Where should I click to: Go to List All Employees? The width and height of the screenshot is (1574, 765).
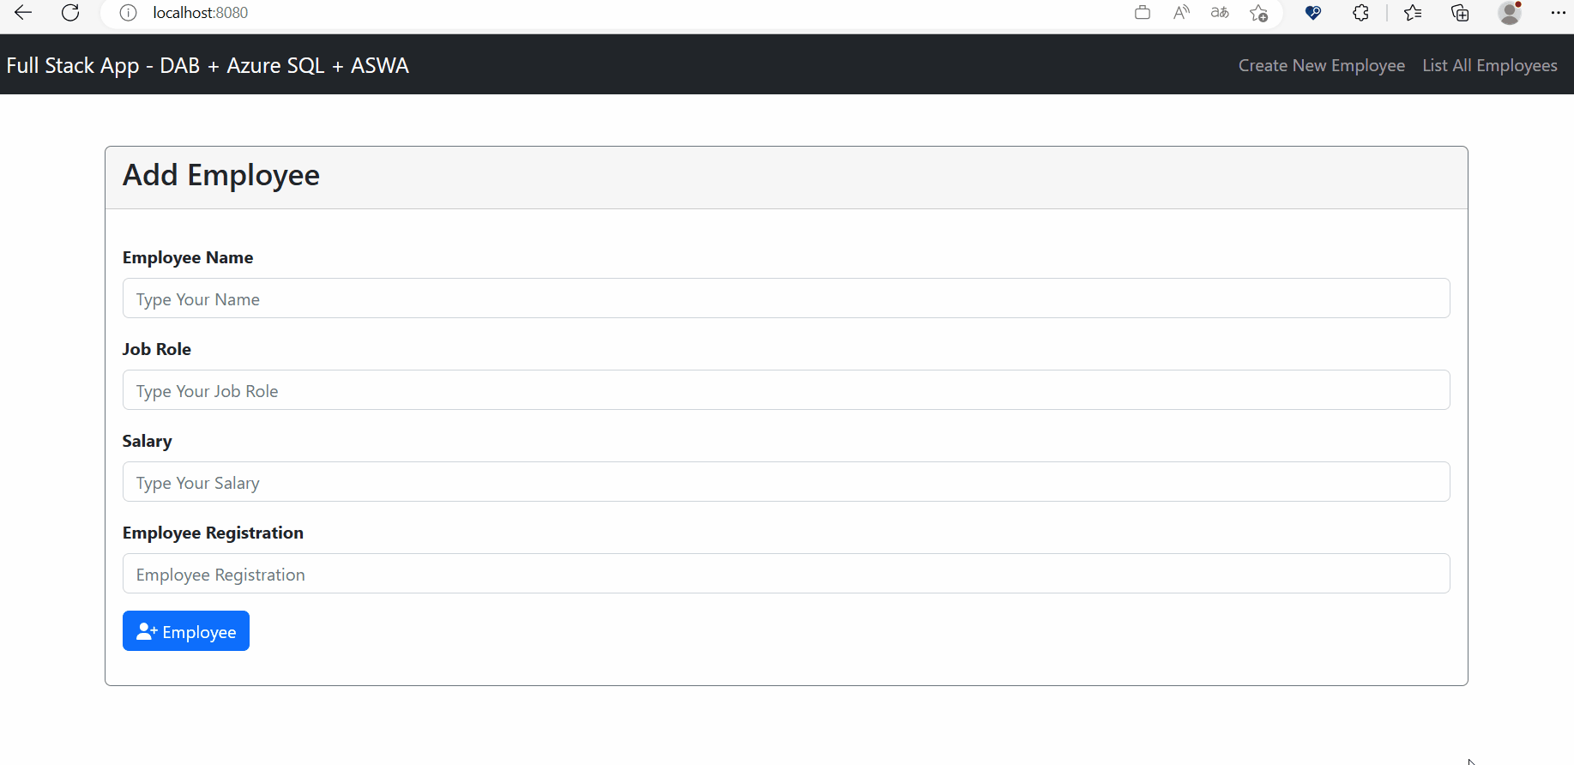(x=1489, y=65)
